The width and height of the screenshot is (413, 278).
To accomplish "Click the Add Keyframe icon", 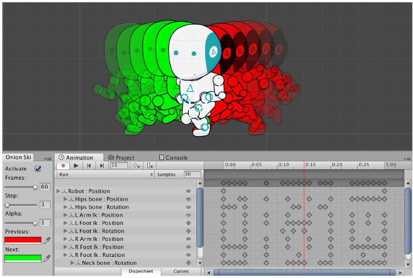I will (137, 165).
